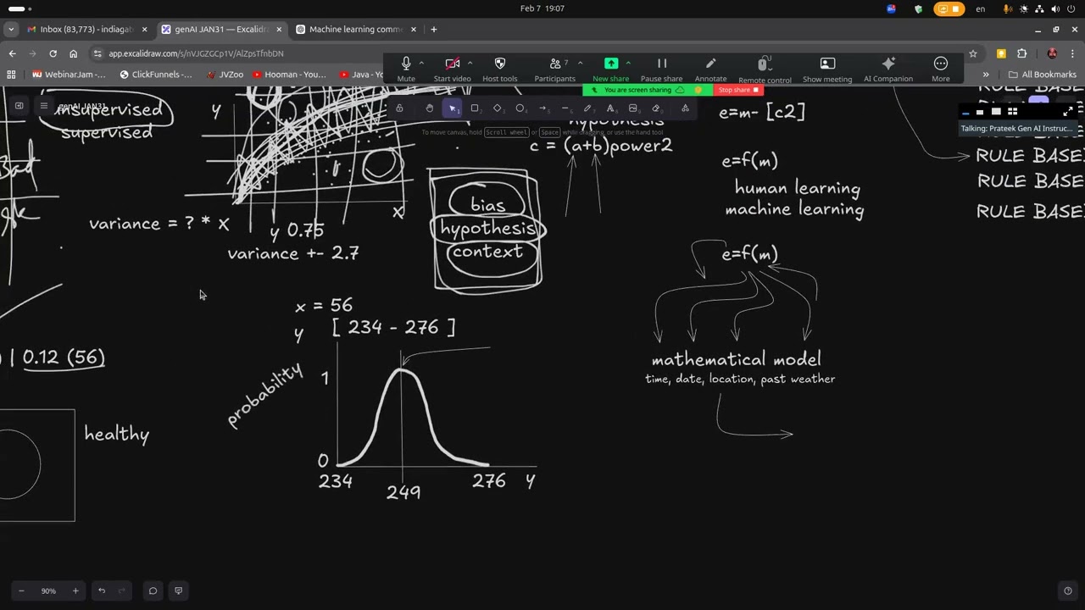The image size is (1085, 610).
Task: Expand audio options arrow next to Mute
Action: [x=422, y=64]
